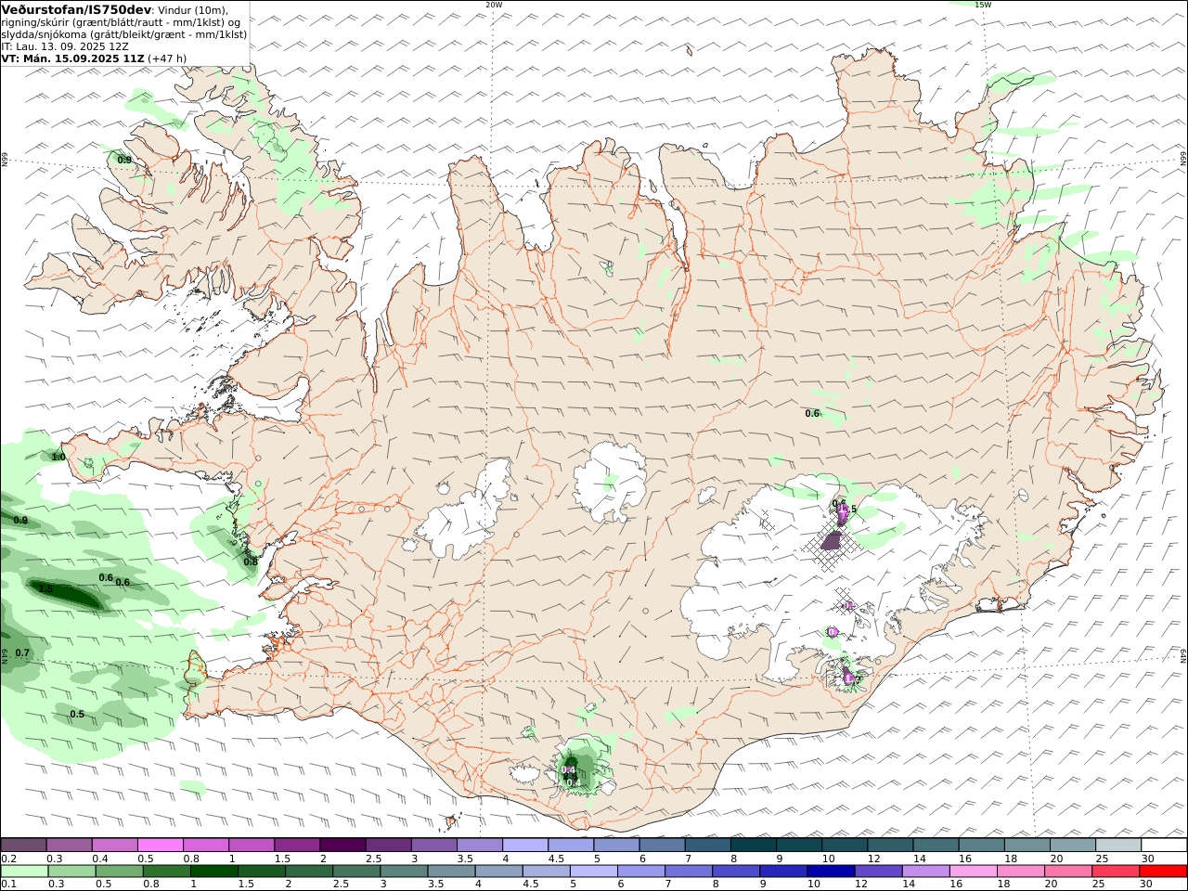Viewport: 1188px width, 891px height.
Task: Click the Veðurstofan/IS750dev map title
Action: (x=76, y=9)
